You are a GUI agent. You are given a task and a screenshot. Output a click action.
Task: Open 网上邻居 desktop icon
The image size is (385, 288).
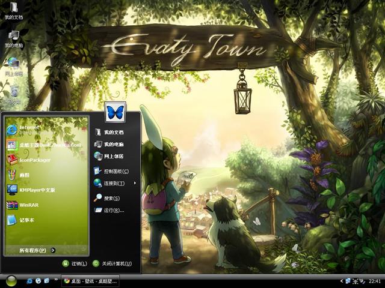14,67
